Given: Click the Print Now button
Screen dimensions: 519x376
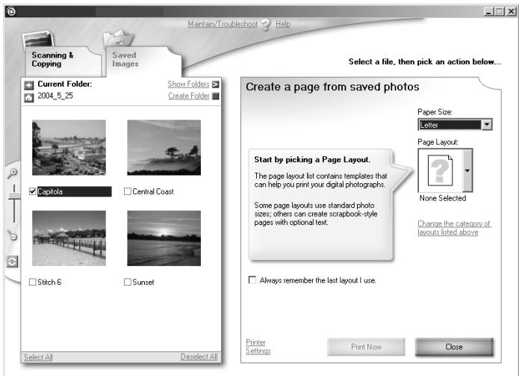Looking at the screenshot, I should click(x=366, y=347).
